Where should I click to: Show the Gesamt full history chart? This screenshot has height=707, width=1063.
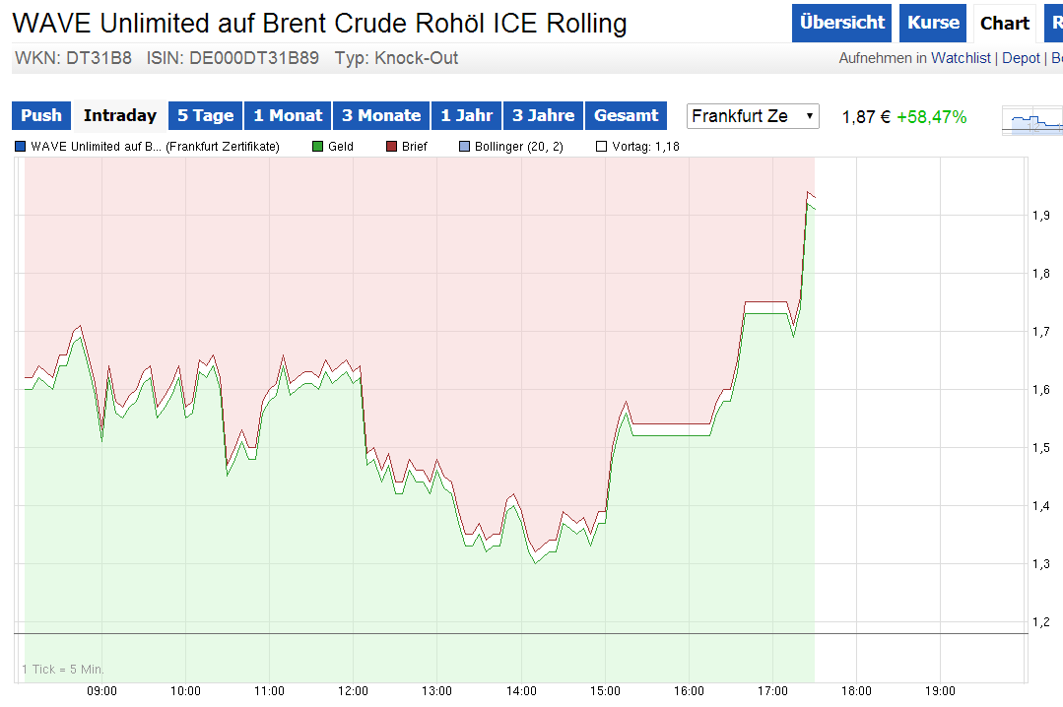point(627,116)
